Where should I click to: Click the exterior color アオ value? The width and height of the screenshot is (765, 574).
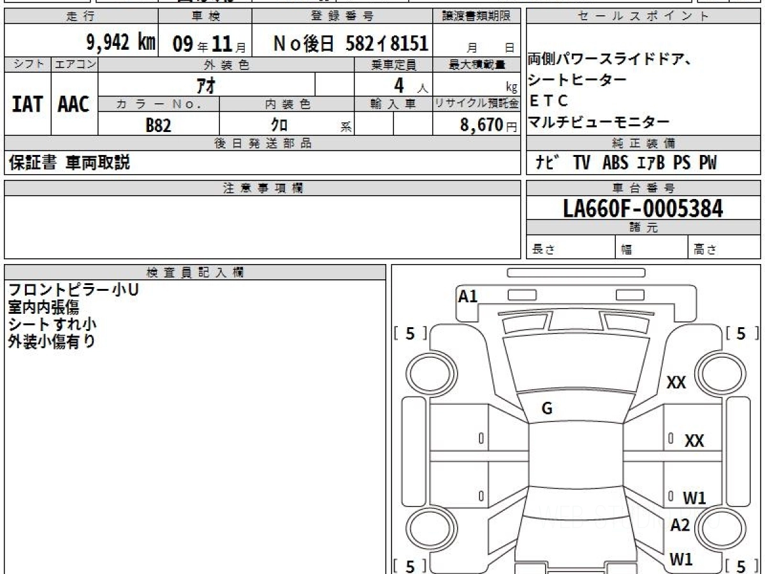pos(207,85)
